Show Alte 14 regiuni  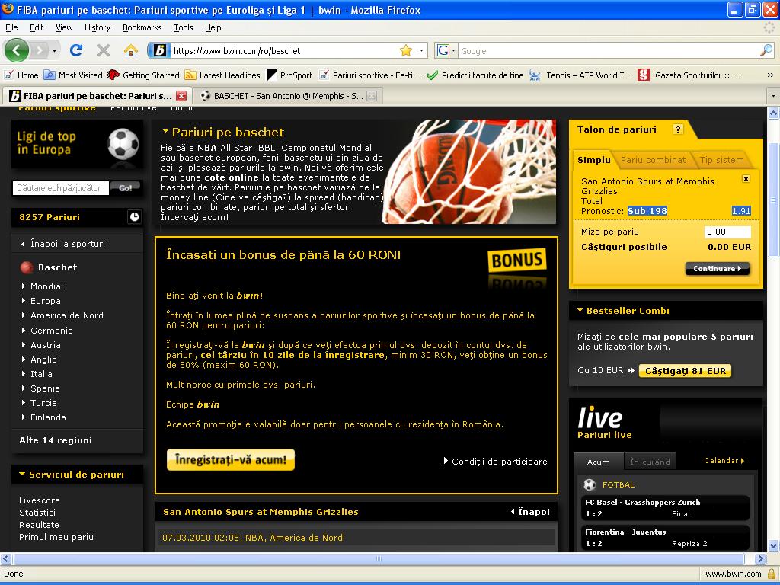pos(56,440)
